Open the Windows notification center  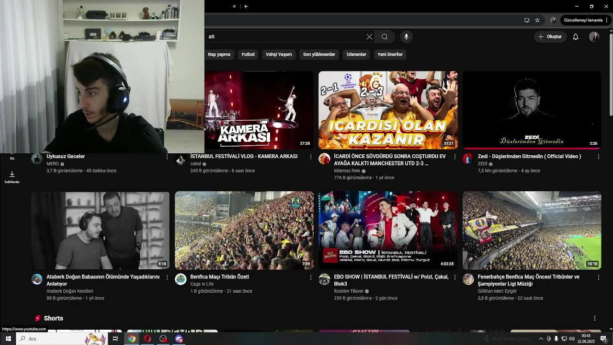point(604,339)
